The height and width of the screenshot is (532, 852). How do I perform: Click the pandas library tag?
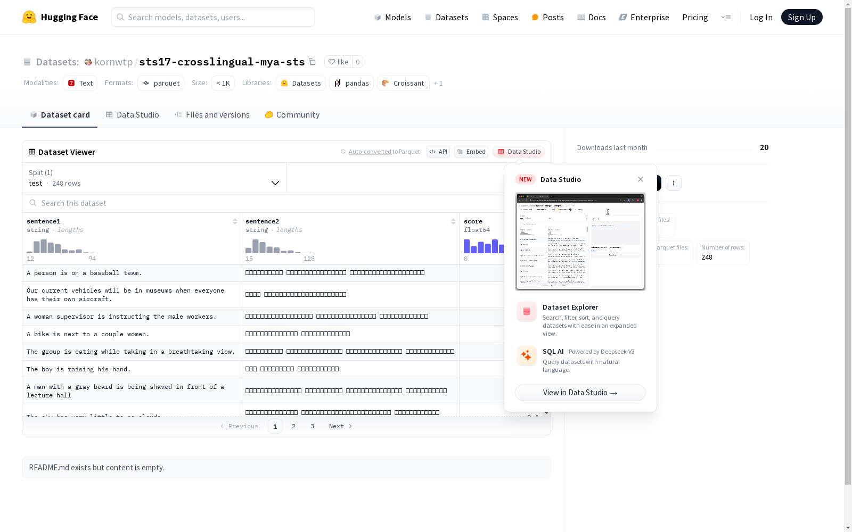click(x=351, y=83)
